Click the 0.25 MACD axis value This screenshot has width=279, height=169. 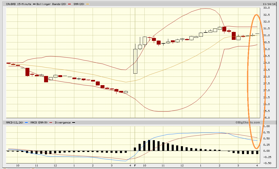pyautogui.click(x=266, y=145)
